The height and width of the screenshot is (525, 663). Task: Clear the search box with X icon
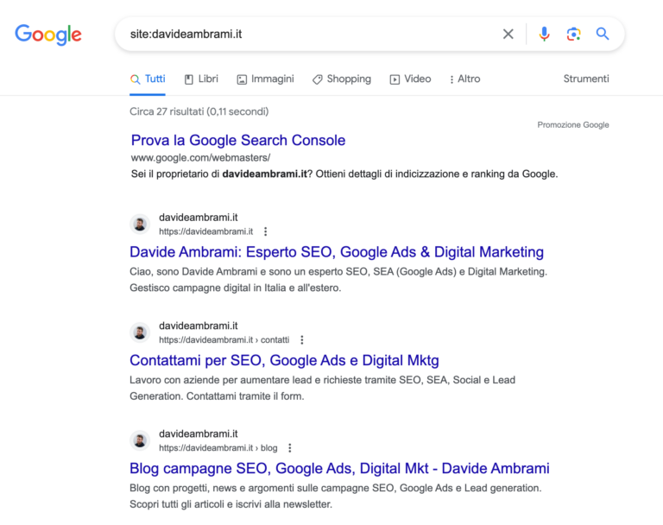coord(508,34)
